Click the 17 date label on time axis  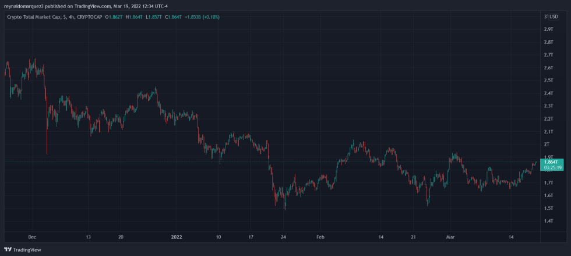tap(251, 237)
